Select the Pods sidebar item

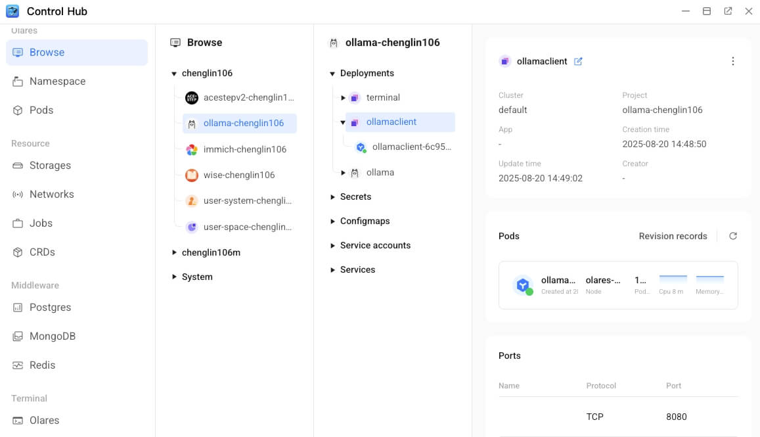click(x=41, y=110)
